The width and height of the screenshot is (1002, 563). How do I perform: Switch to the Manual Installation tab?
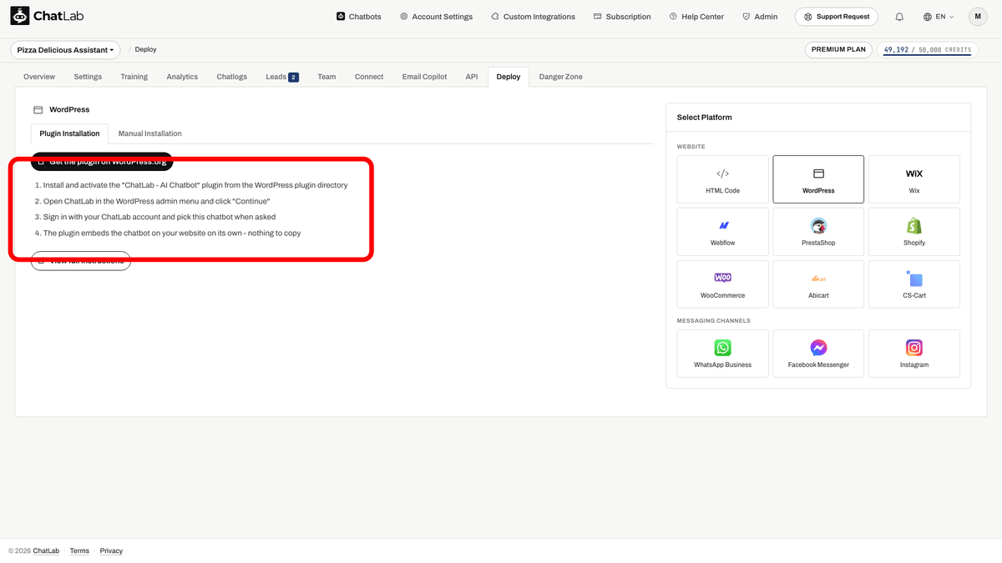coord(150,133)
